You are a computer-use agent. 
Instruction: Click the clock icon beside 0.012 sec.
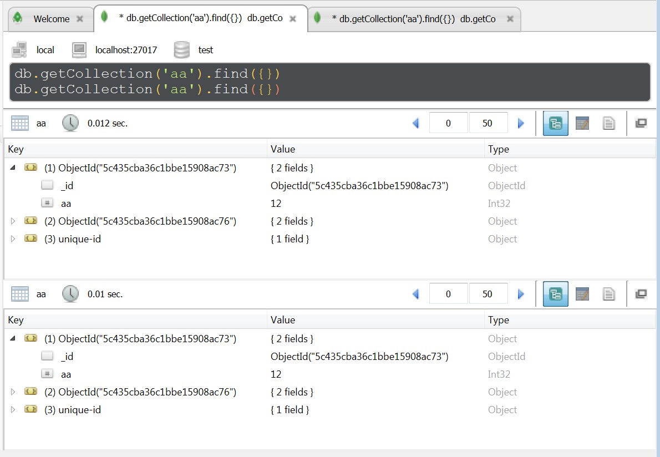click(70, 123)
